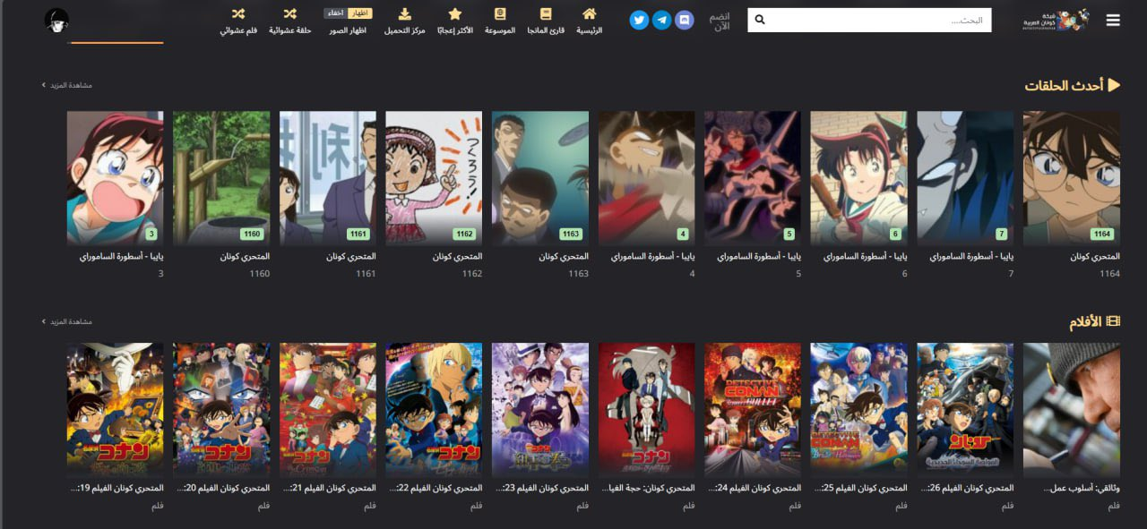The height and width of the screenshot is (529, 1147).
Task: Open Yaiba episode 6 thumbnail
Action: click(859, 178)
